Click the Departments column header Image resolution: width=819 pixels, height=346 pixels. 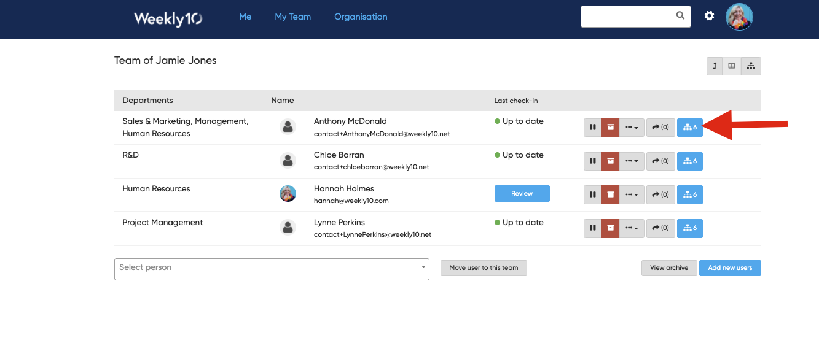pos(147,101)
